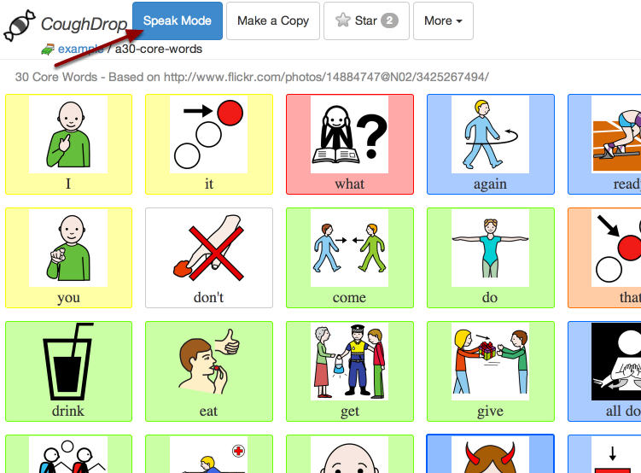Click the star count badge showing 2
The width and height of the screenshot is (641, 473).
[389, 20]
